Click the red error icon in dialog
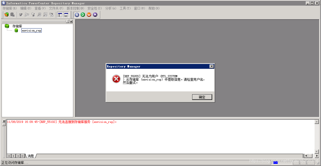Image resolution: width=321 pixels, height=166 pixels. pyautogui.click(x=116, y=79)
